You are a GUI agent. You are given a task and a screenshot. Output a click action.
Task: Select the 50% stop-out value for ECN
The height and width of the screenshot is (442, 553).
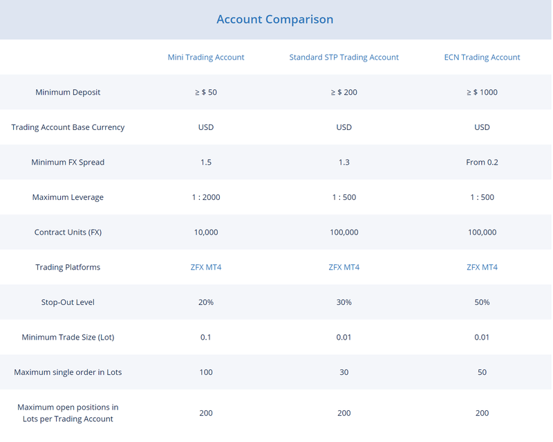482,302
